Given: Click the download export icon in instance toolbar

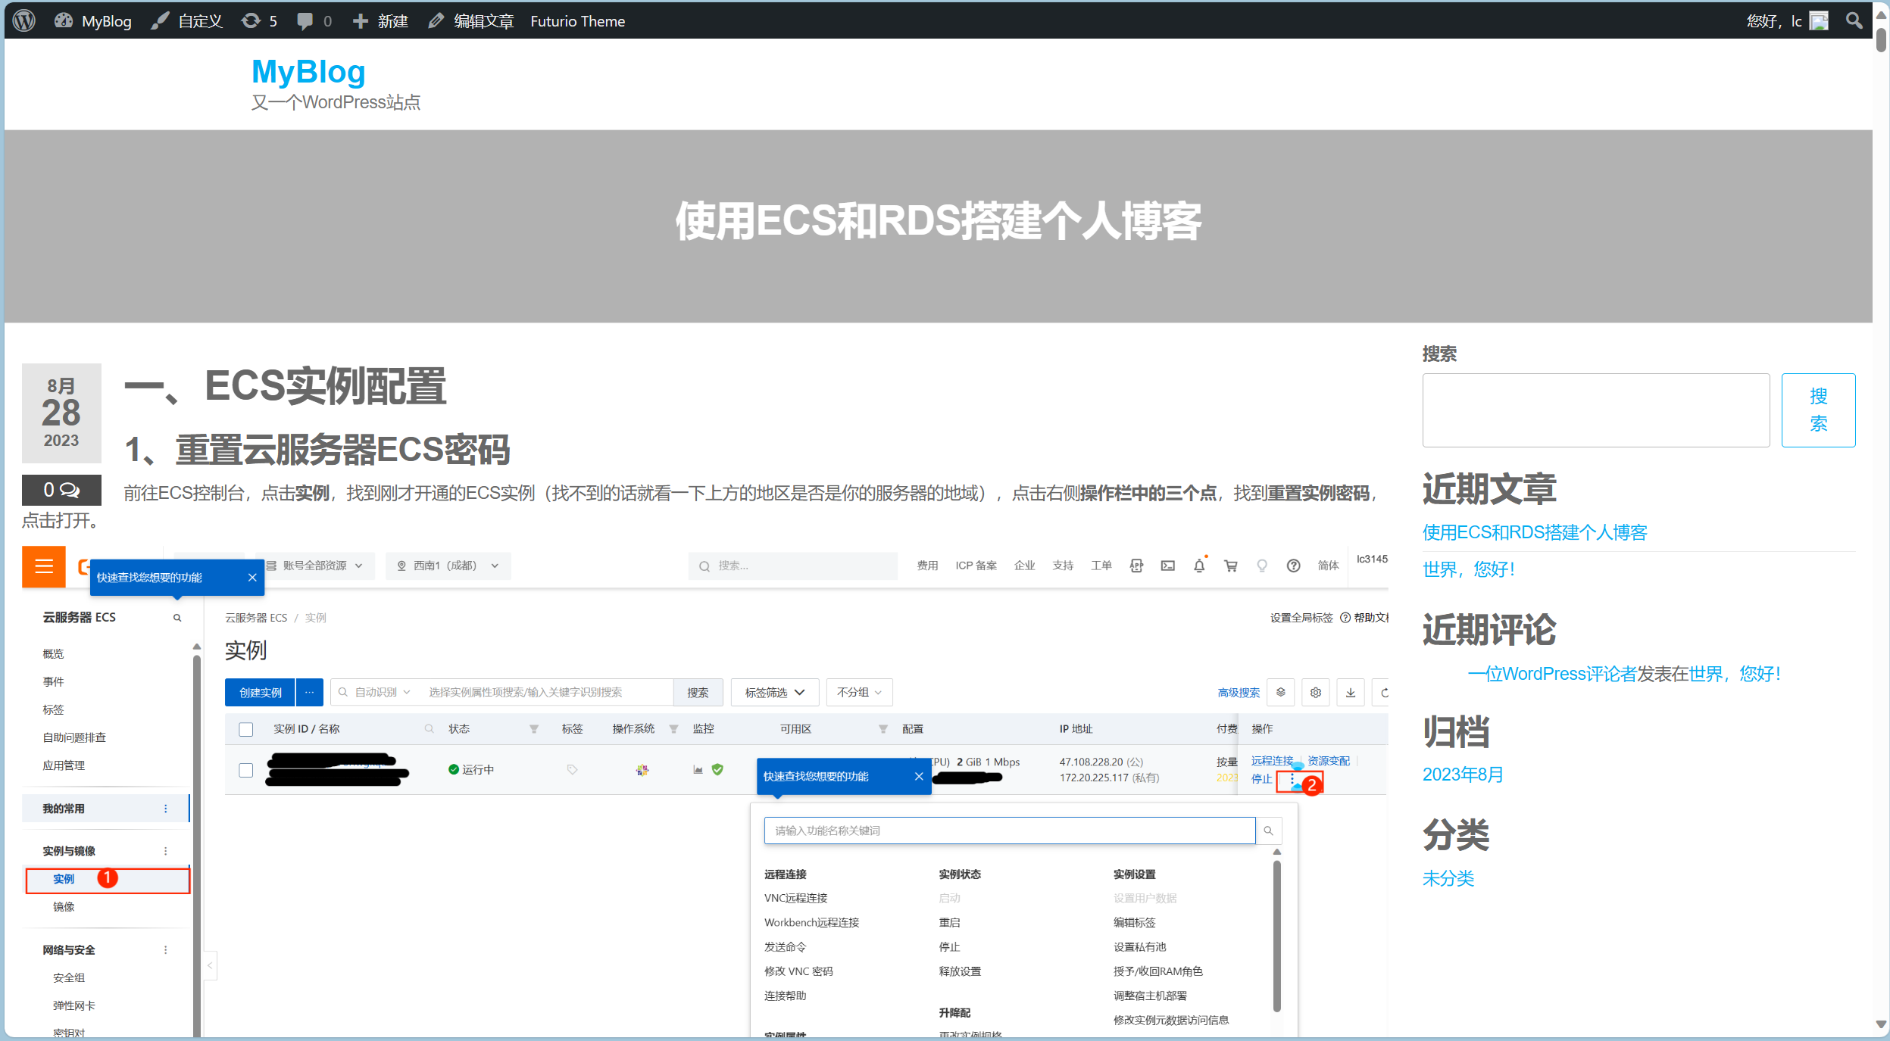Looking at the screenshot, I should pos(1351,693).
